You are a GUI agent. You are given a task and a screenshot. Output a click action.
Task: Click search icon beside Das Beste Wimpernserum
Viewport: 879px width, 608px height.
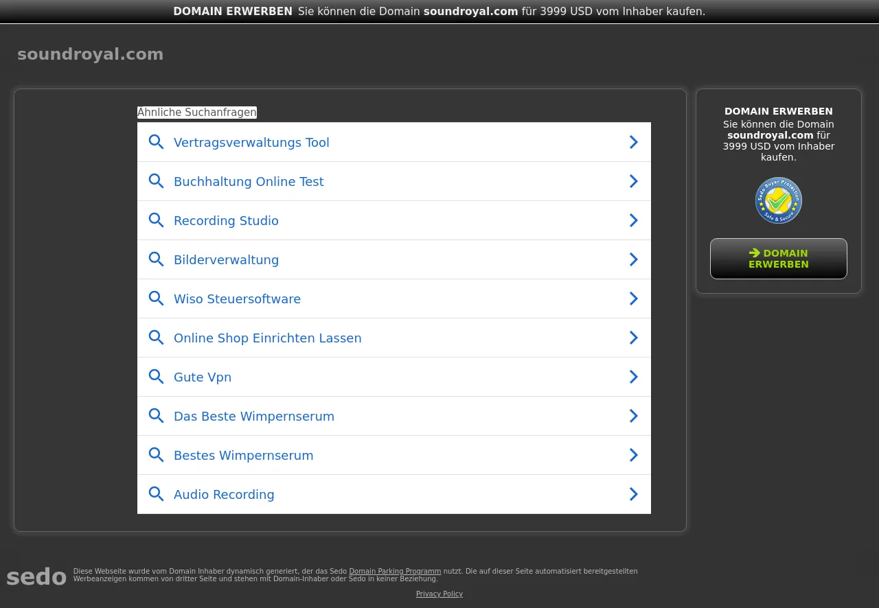pyautogui.click(x=157, y=416)
